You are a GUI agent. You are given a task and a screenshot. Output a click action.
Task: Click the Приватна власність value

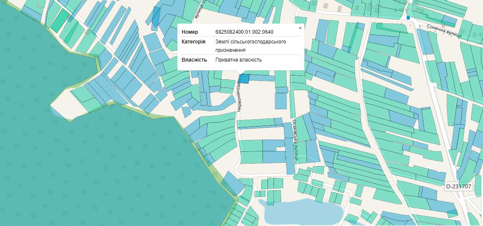(x=238, y=60)
